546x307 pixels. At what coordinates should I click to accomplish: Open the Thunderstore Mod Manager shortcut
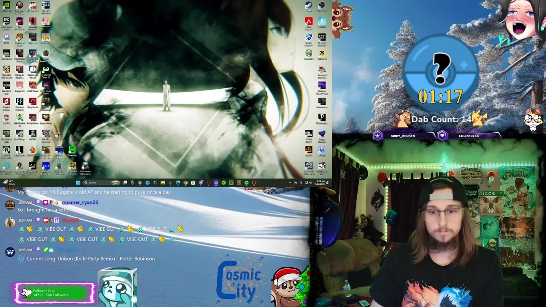click(x=6, y=167)
